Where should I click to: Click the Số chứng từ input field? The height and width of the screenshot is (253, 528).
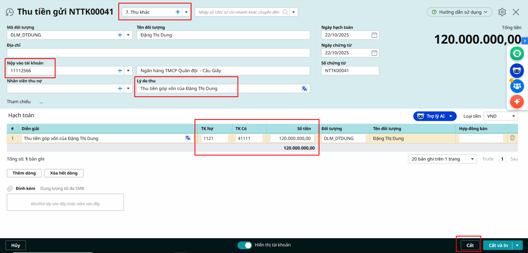click(350, 71)
